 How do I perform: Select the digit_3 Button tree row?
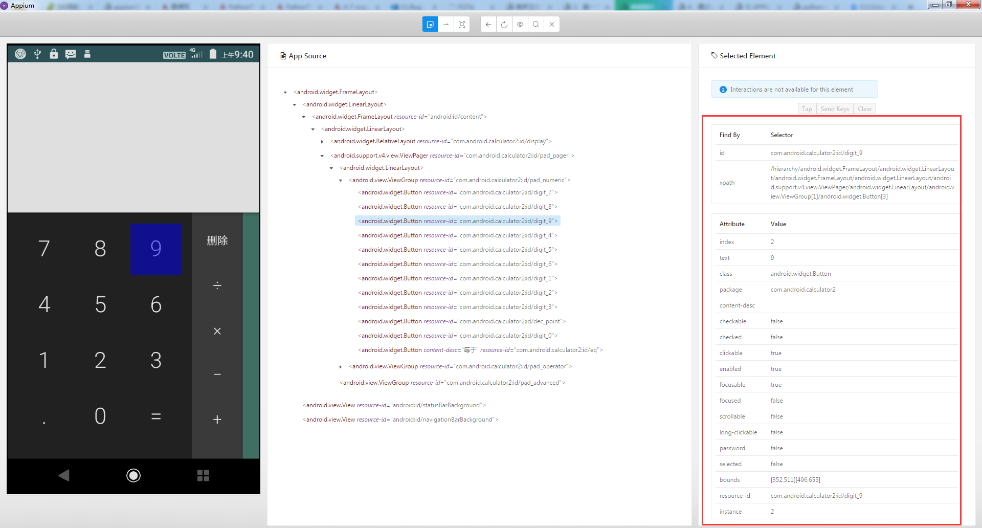coord(458,307)
